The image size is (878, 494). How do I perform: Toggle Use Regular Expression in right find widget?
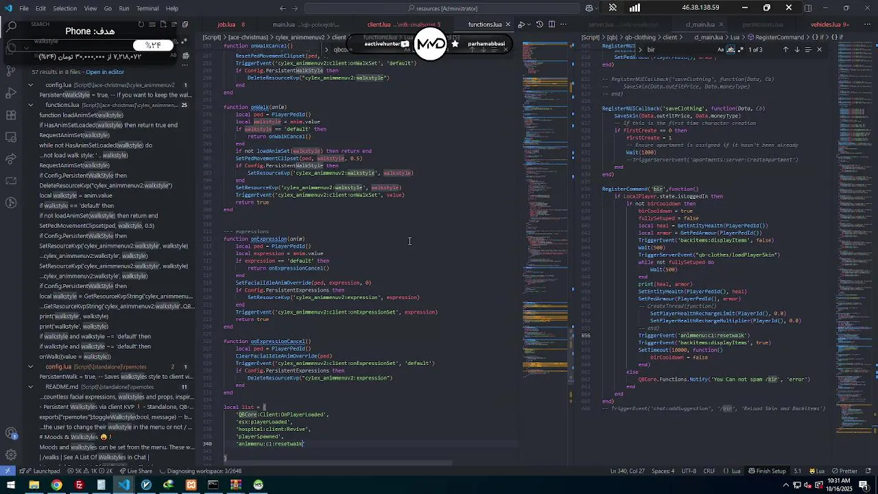point(741,49)
